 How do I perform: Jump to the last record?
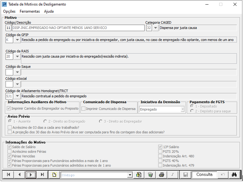pos(42,175)
